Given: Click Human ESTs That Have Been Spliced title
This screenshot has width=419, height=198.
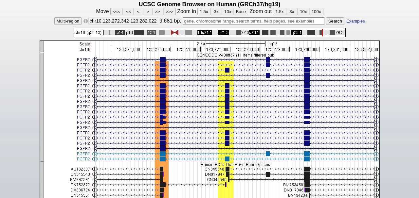Looking at the screenshot, I should (235, 165).
